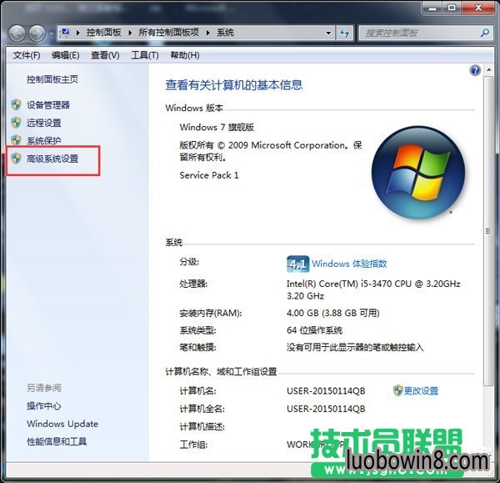Open 操作中心 link

click(43, 405)
